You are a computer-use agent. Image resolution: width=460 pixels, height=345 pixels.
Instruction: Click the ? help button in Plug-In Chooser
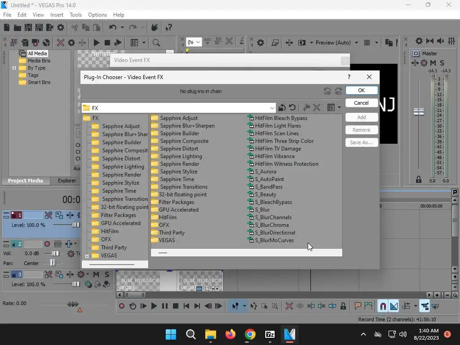click(349, 77)
